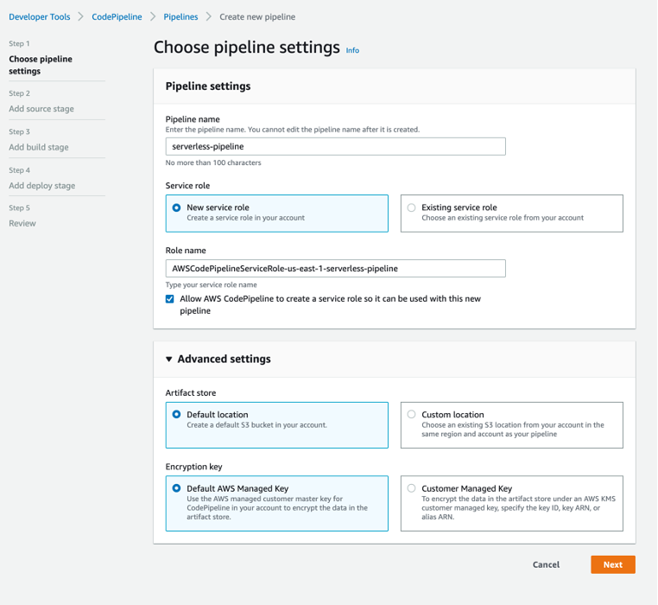Choose Custom location for artifact store
This screenshot has width=658, height=605.
pos(412,415)
